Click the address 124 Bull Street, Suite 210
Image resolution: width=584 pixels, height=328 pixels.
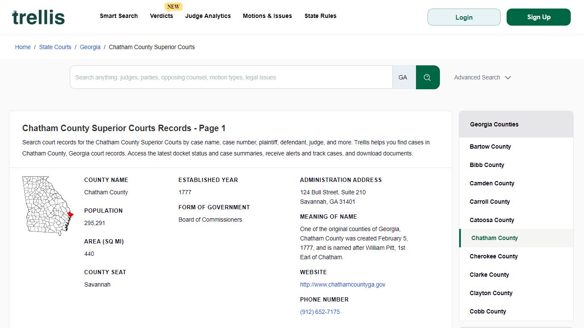tap(333, 192)
